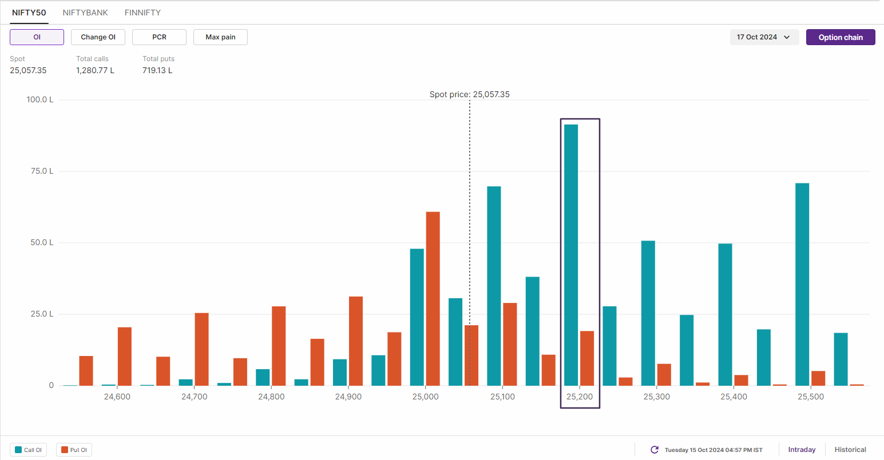Screen dimensions: 884x460
Task: Click the Tuesday 15 Oct 2024 timestamp
Action: click(x=713, y=450)
